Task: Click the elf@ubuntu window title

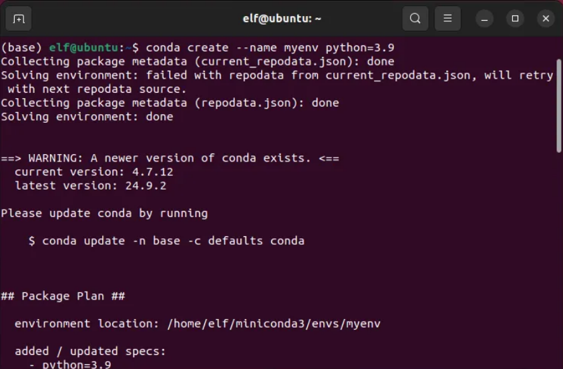Action: click(282, 19)
